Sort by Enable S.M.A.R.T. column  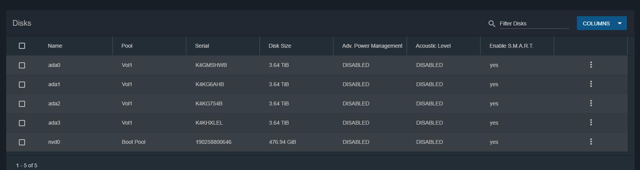click(x=511, y=46)
